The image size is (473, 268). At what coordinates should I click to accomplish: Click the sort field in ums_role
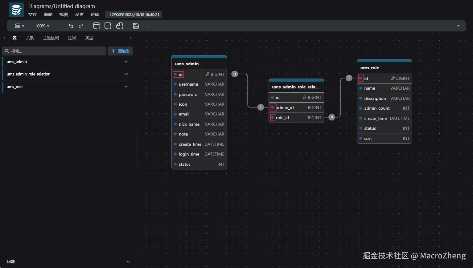385,138
